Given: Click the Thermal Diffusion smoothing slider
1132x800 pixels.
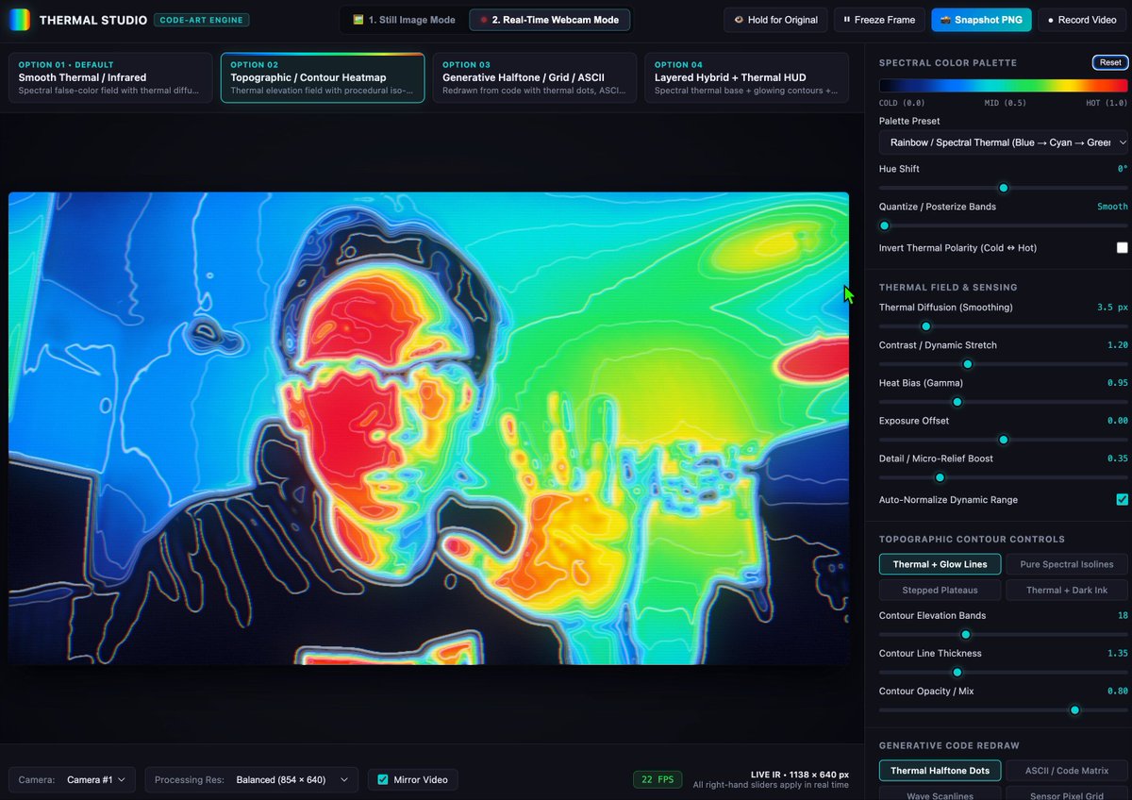Looking at the screenshot, I should 1004,326.
